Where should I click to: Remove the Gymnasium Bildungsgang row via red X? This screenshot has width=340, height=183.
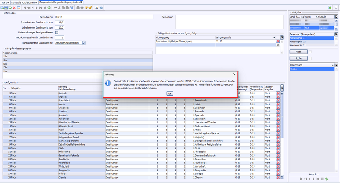click(278, 41)
